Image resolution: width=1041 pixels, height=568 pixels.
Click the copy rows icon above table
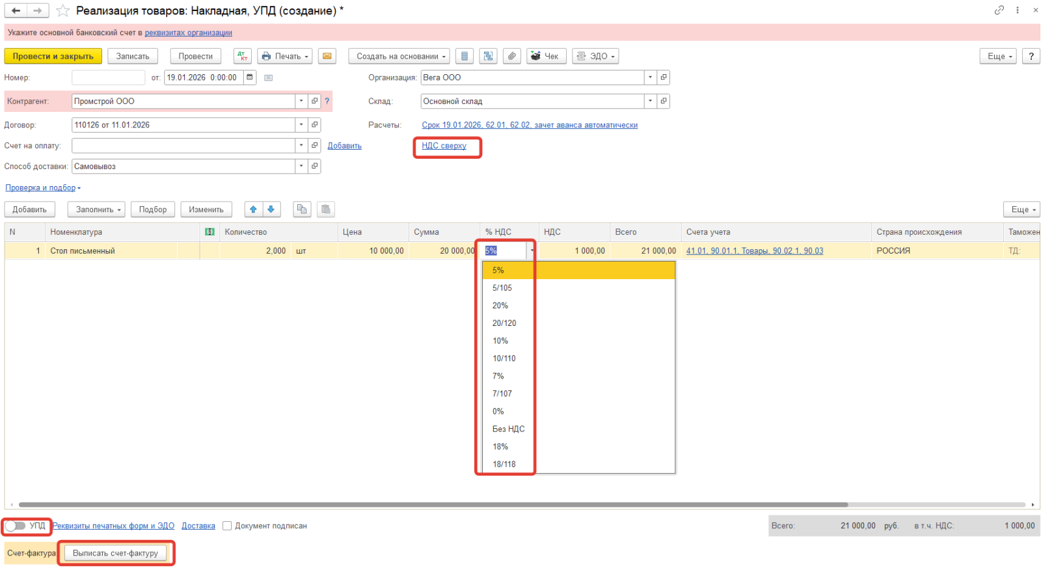click(301, 210)
